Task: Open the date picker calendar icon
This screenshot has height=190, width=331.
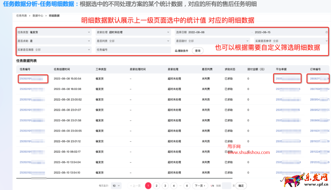Action: [326, 32]
